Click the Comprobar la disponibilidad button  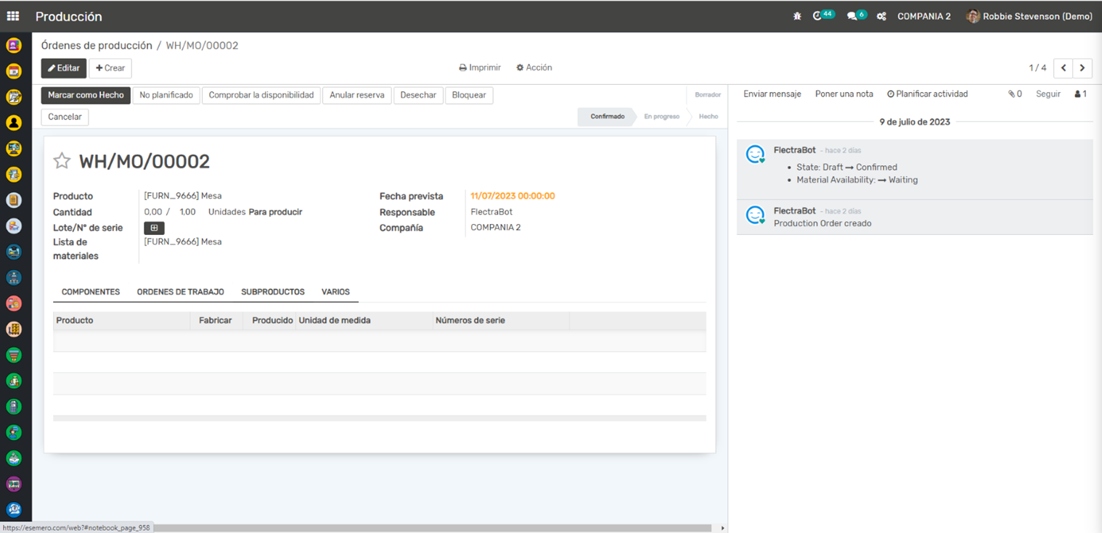(x=261, y=95)
